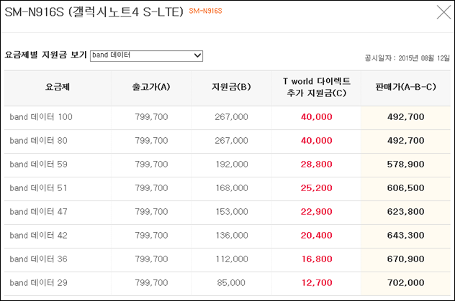Click the 지원금(B) column header
The height and width of the screenshot is (301, 455).
[x=231, y=87]
